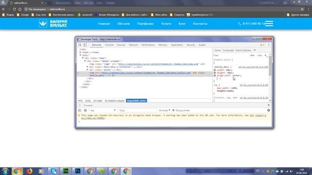Click the Контакты navigation link

[200, 24]
